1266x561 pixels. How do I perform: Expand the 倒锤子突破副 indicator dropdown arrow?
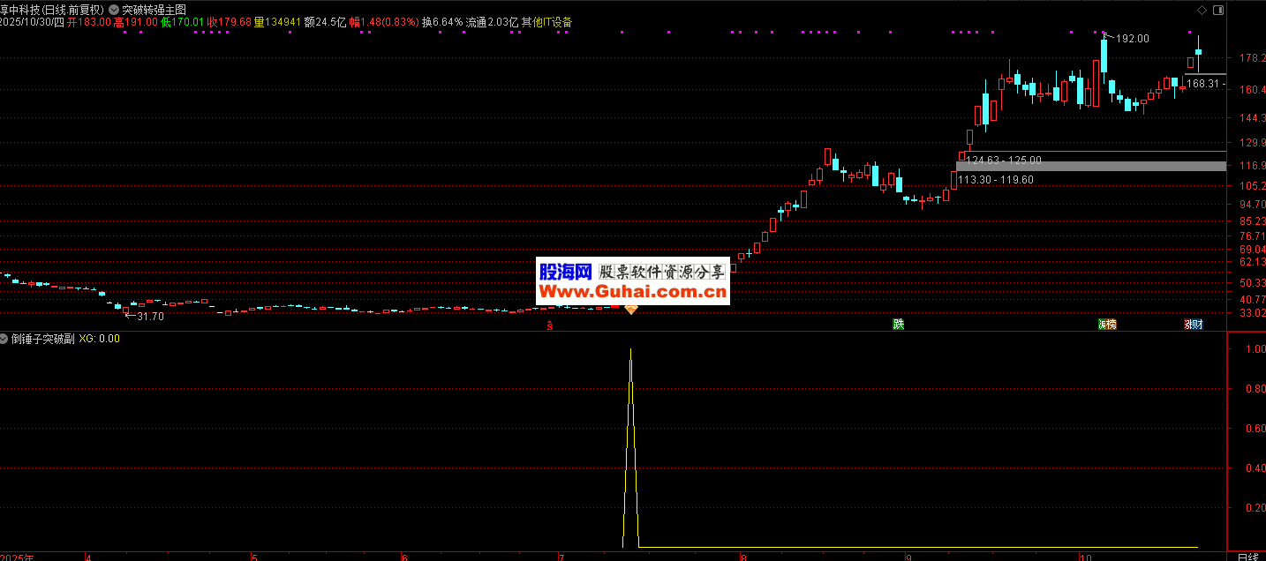[4, 339]
